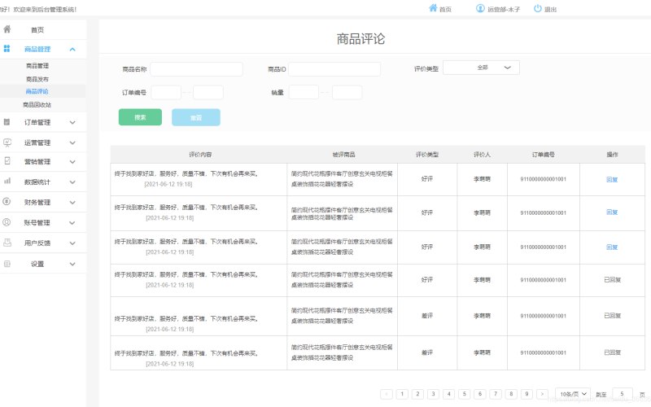Click the 订单管理 sidebar icon

(x=7, y=122)
